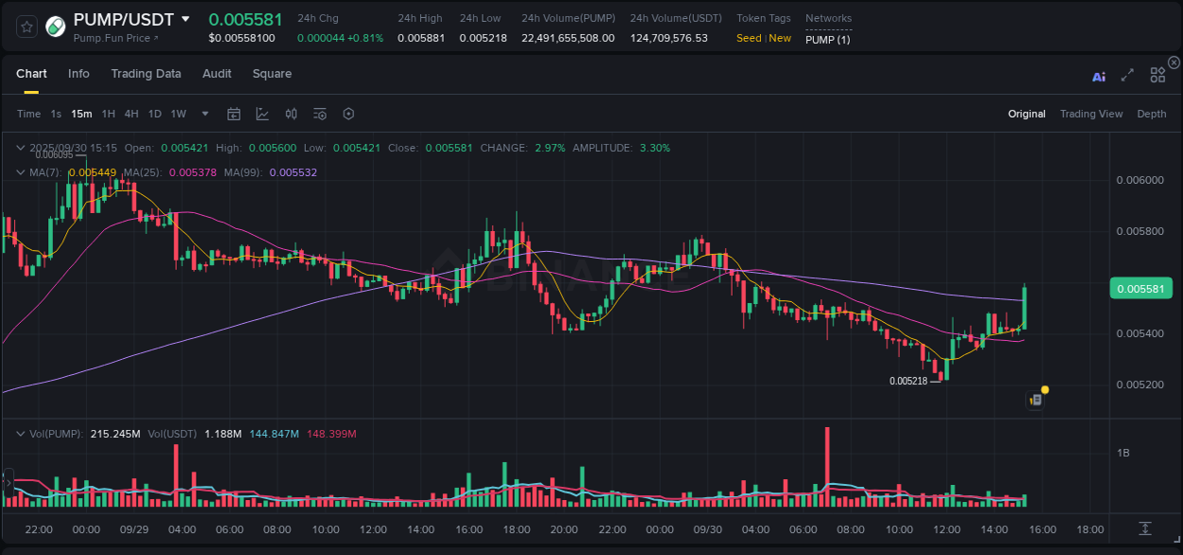Switch to Trading View mode

(1091, 114)
